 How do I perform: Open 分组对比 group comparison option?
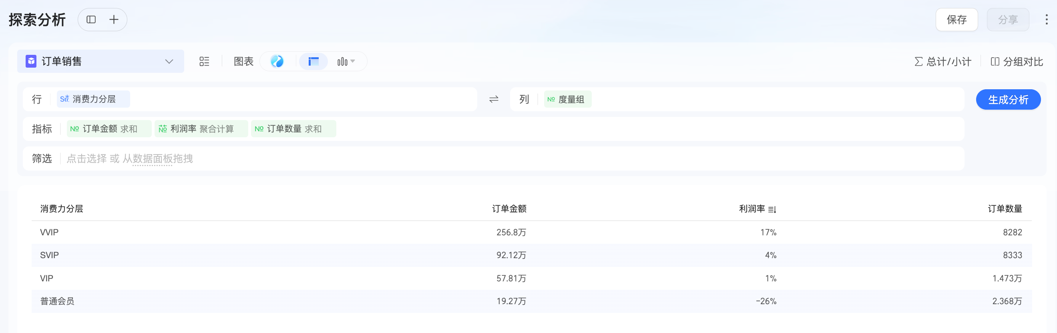(x=1017, y=62)
